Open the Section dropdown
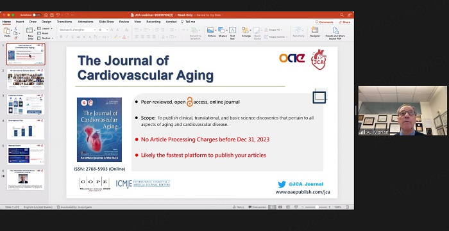The image size is (449, 231). tap(46, 38)
